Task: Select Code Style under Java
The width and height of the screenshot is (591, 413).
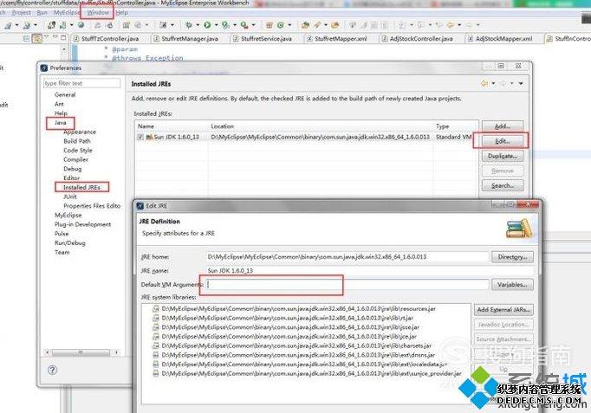Action: click(x=78, y=151)
